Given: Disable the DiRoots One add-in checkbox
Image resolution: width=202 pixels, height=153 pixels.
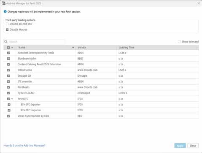Looking at the screenshot, I should coord(8,70).
